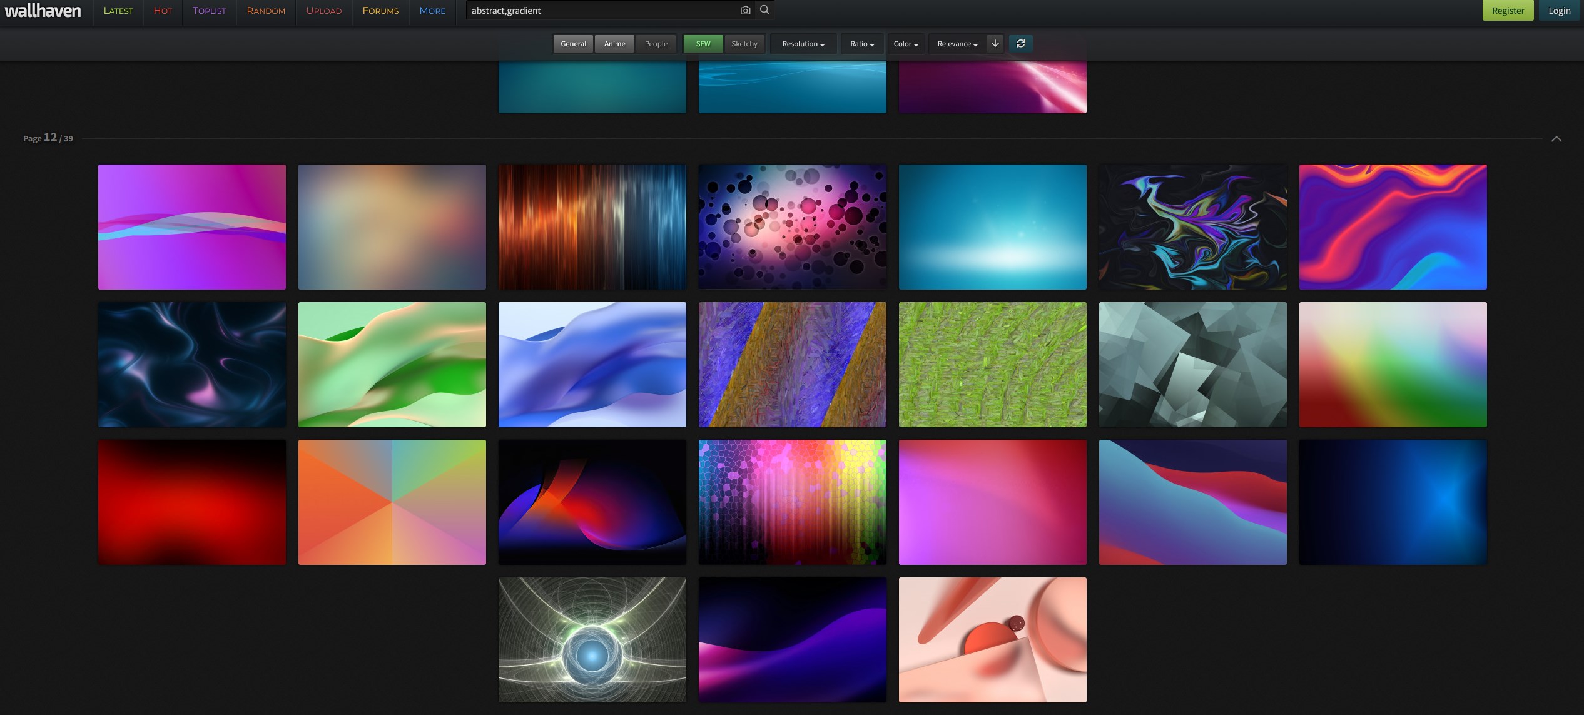Image resolution: width=1584 pixels, height=715 pixels.
Task: Open the Random menu item
Action: click(266, 11)
